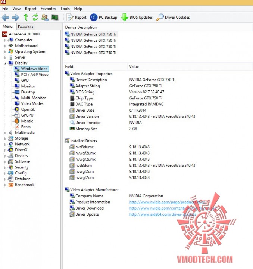Refresh the page using green arrows icon
The height and width of the screenshot is (269, 253).
point(35,17)
